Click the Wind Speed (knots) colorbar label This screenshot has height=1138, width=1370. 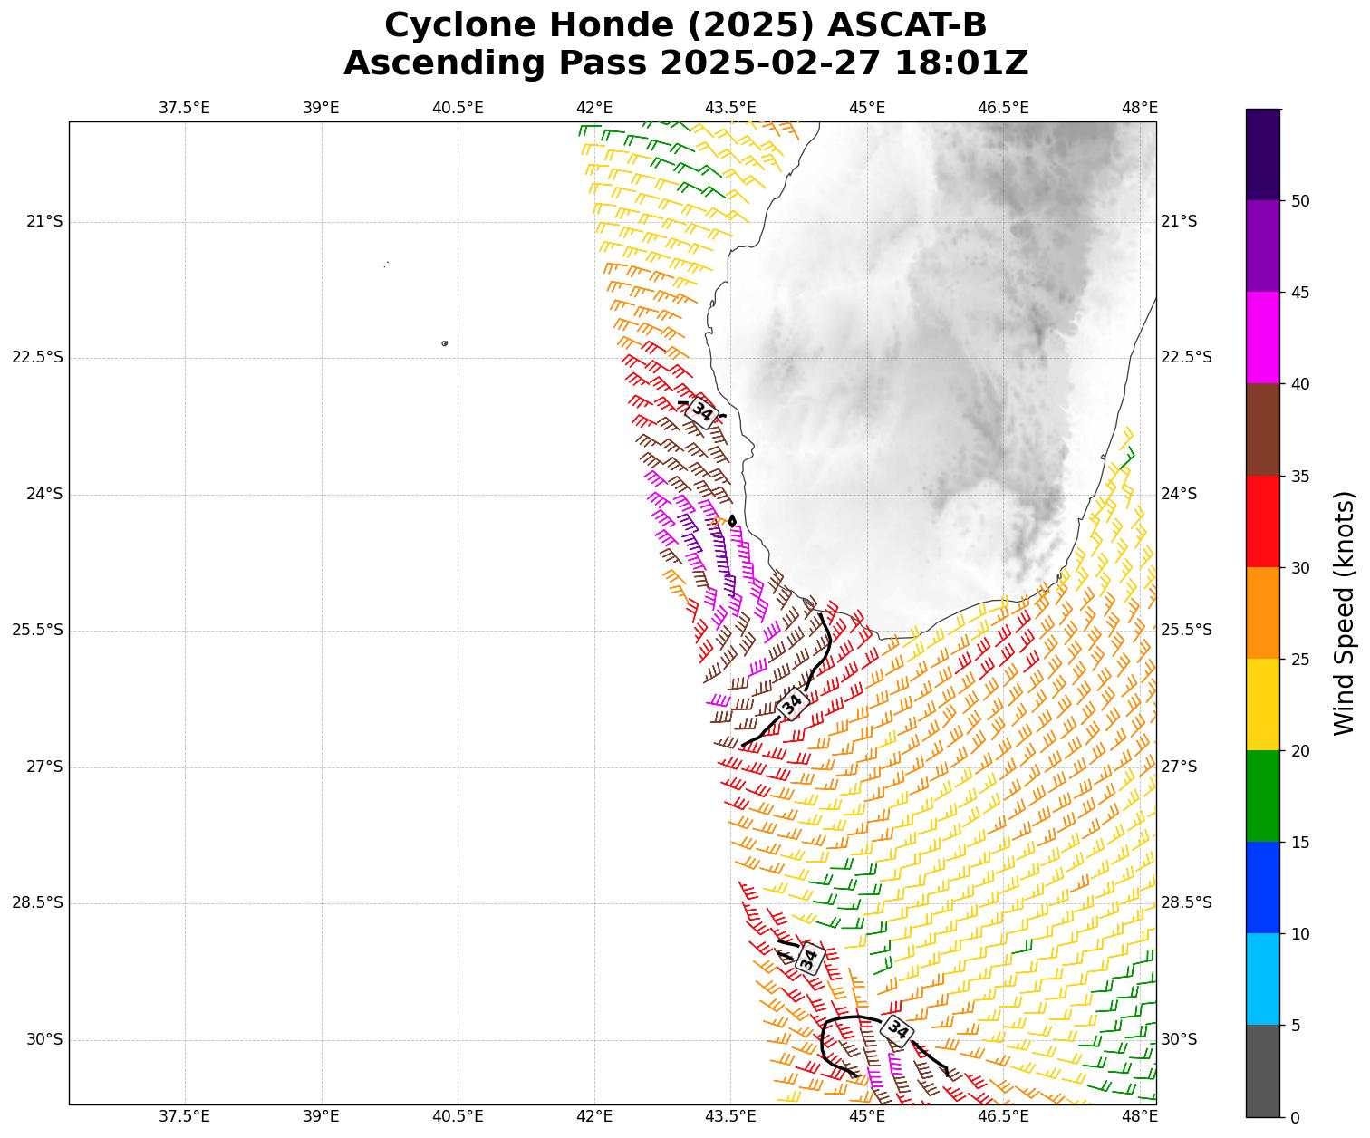1345,612
